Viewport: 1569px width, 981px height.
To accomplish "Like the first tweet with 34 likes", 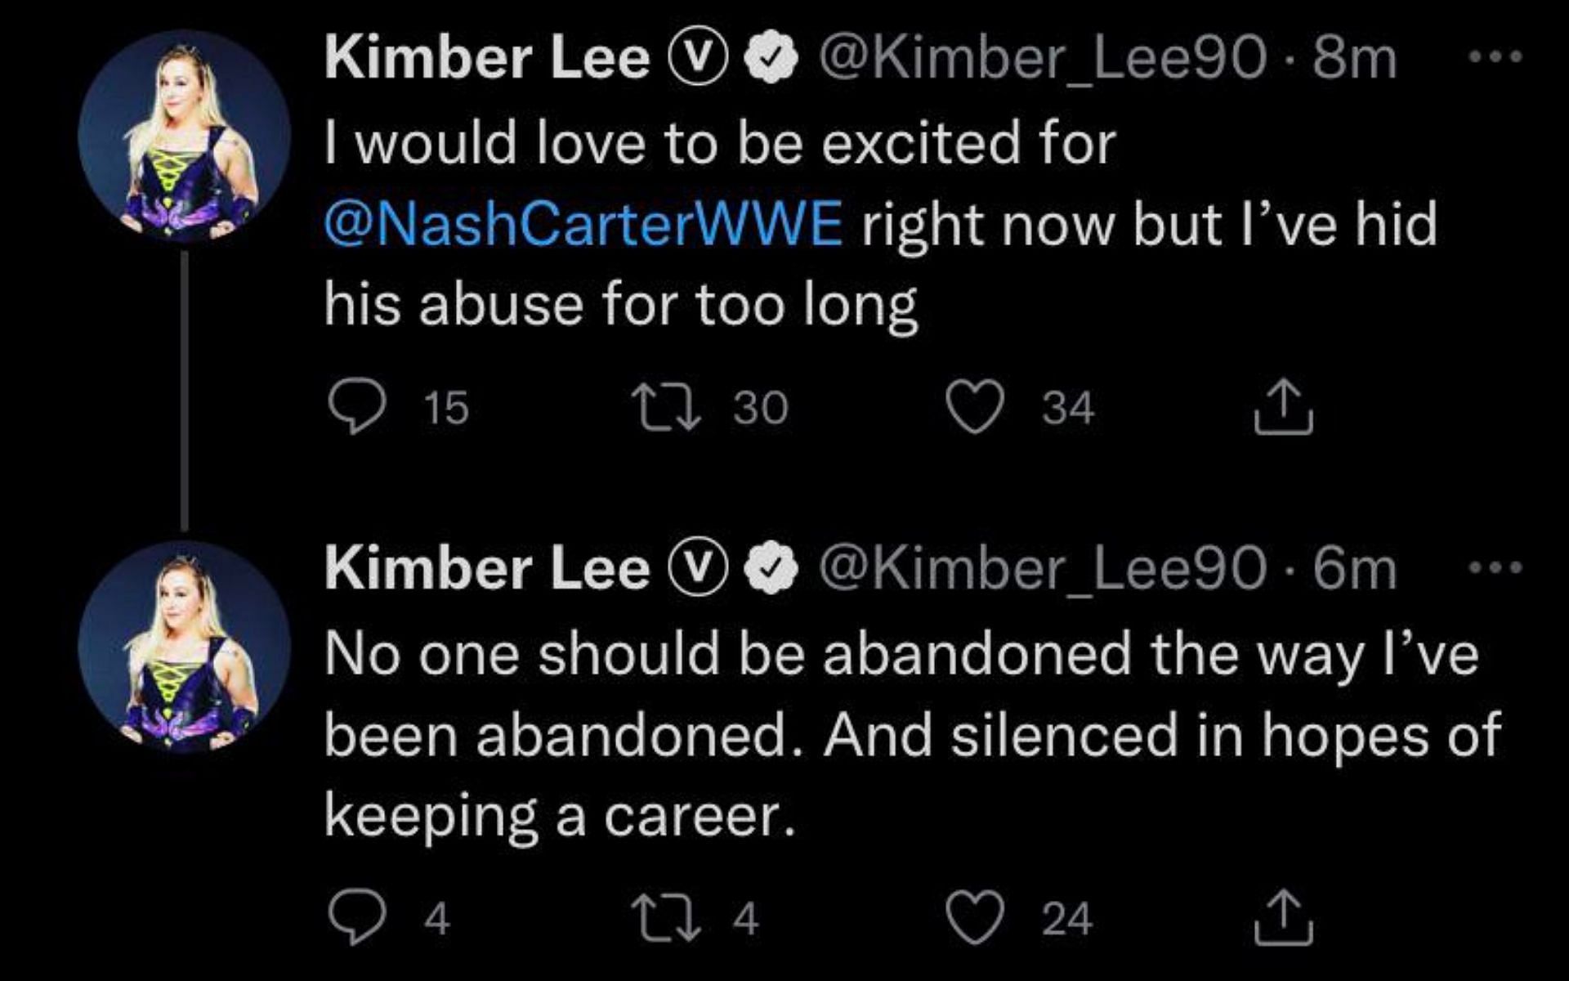I will tap(974, 408).
